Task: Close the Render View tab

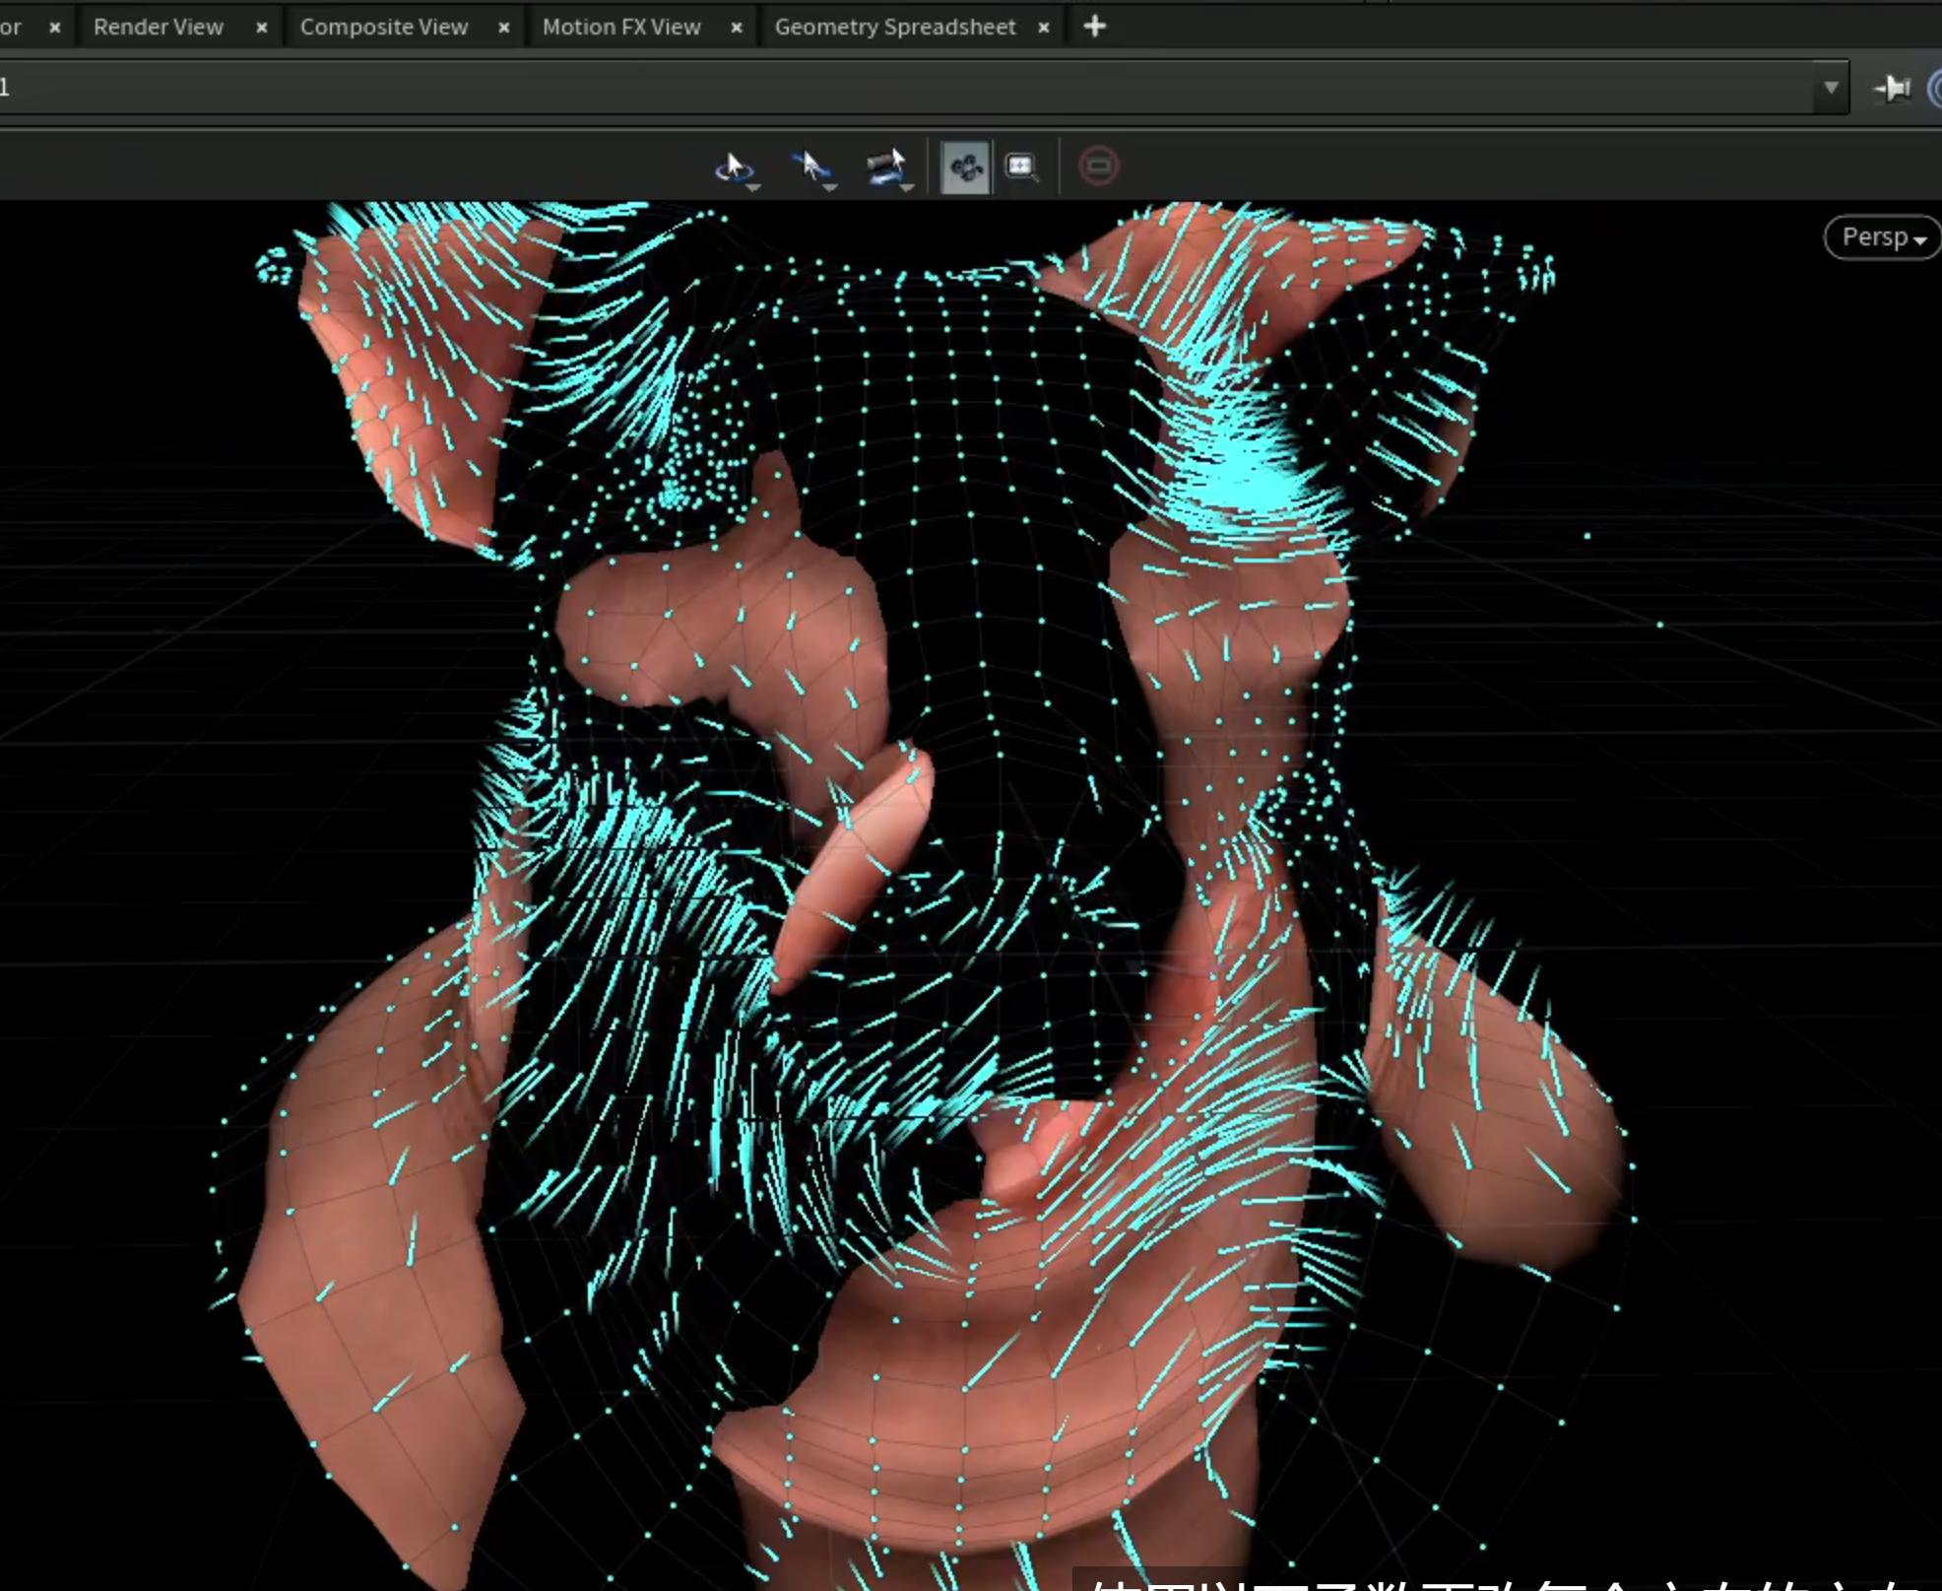Action: pyautogui.click(x=261, y=28)
